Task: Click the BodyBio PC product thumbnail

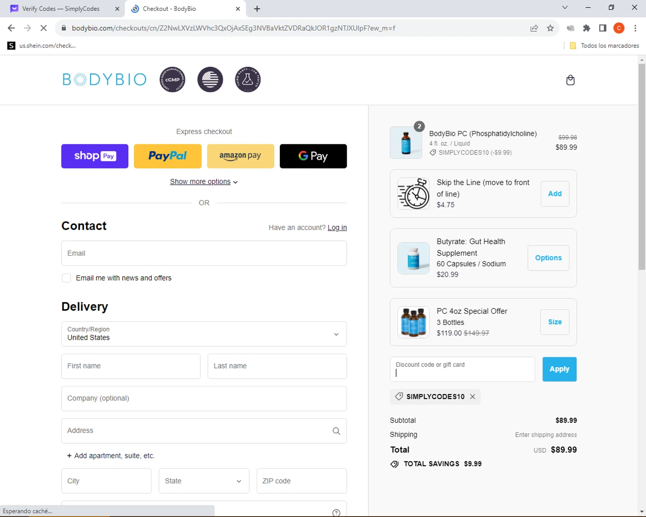Action: (406, 143)
